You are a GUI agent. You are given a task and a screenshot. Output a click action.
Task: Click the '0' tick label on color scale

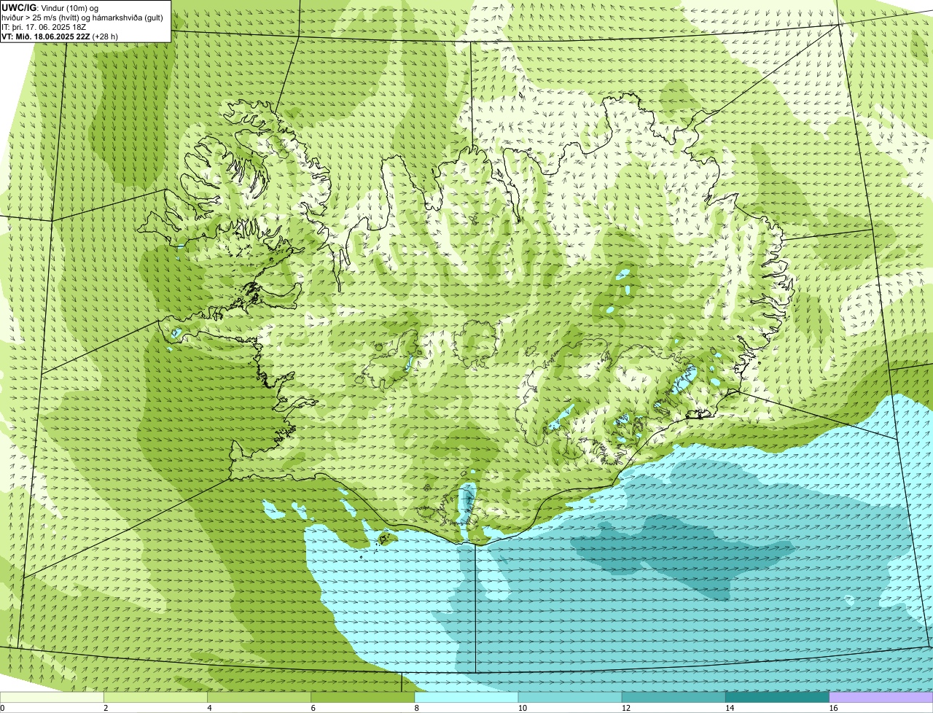click(2, 708)
